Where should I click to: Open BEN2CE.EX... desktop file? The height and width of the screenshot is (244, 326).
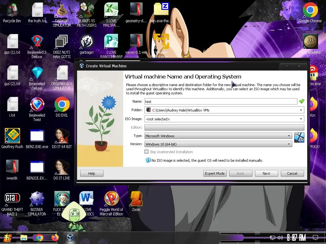[x=37, y=170]
